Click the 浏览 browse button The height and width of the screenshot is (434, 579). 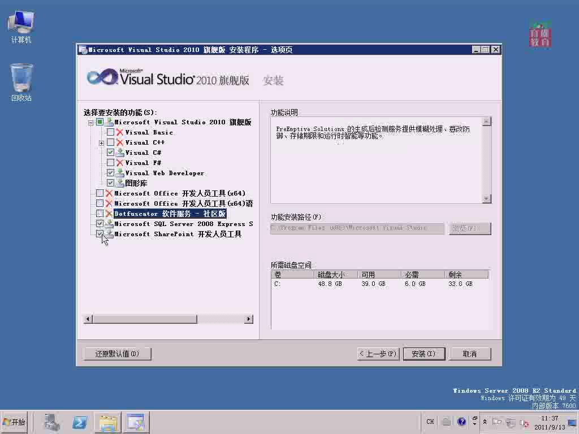coord(470,228)
